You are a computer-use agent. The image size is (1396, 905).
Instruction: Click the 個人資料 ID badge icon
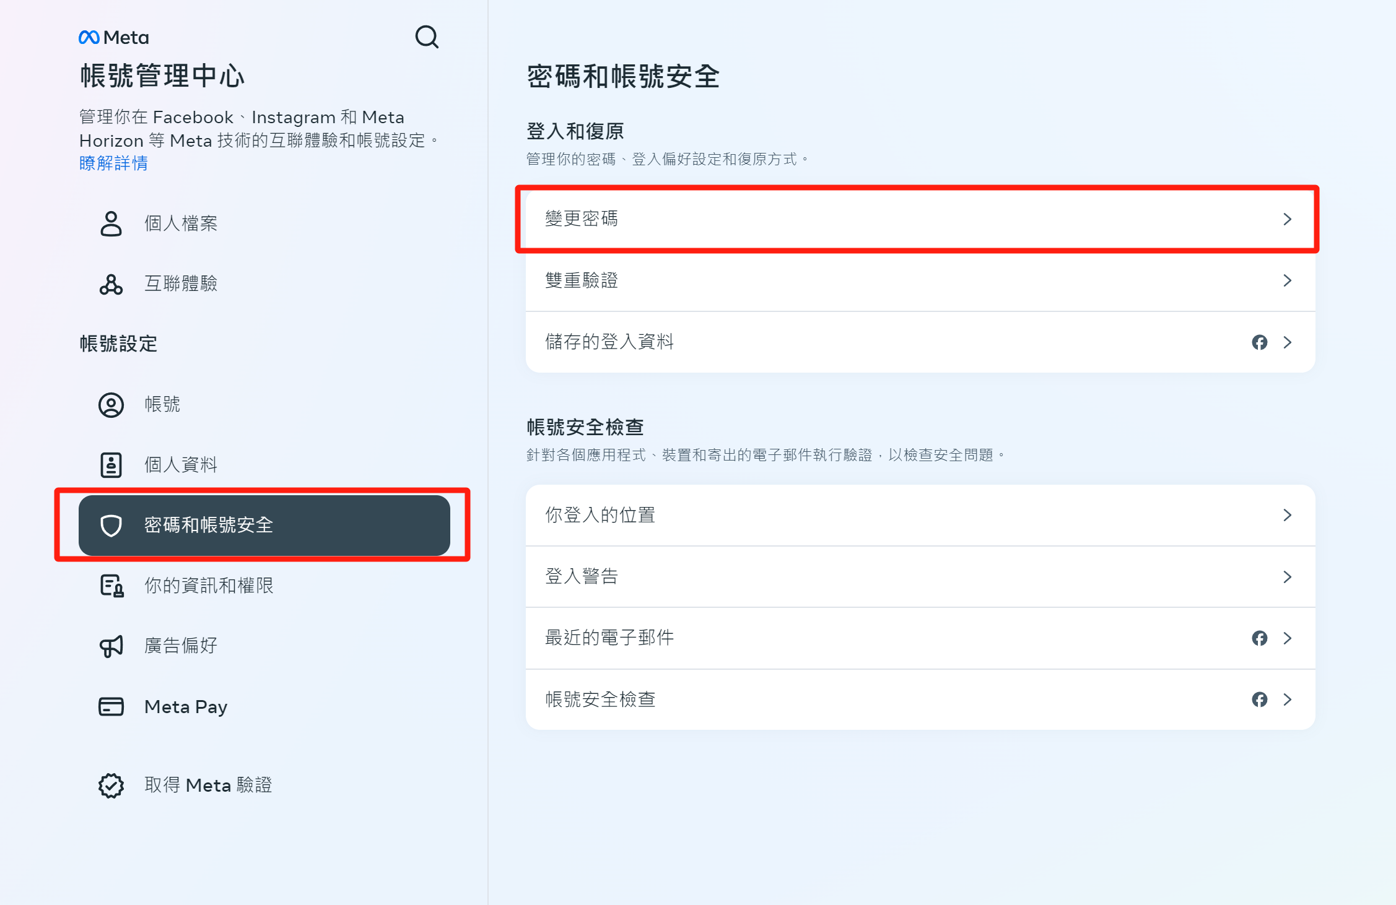click(111, 465)
